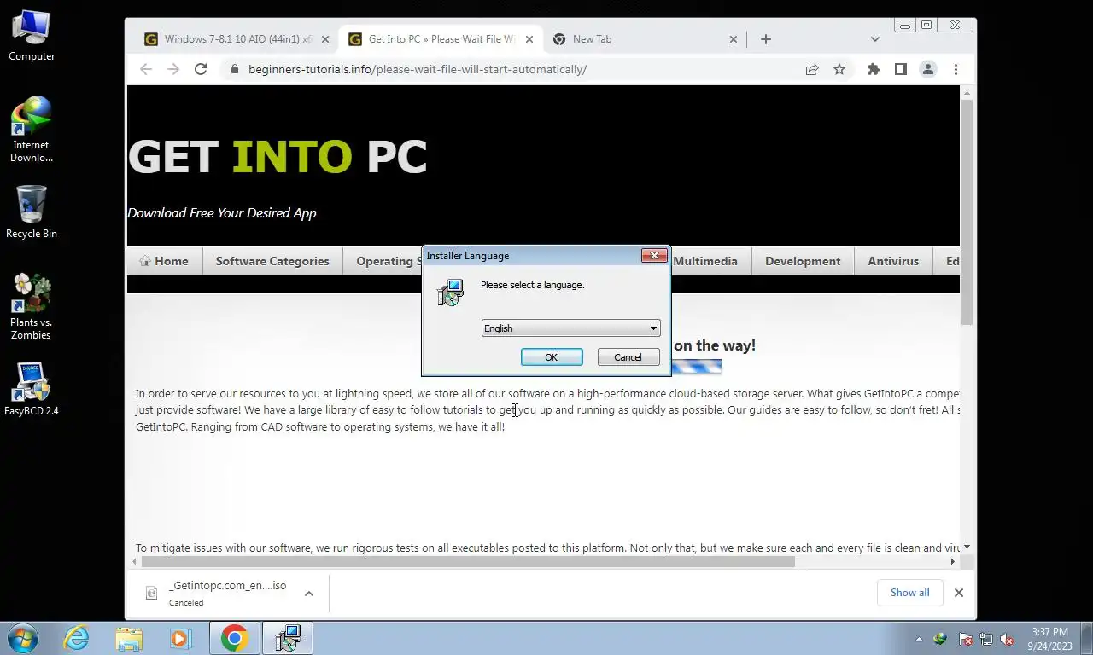View site info padlock icon
Image resolution: width=1093 pixels, height=655 pixels.
235,69
